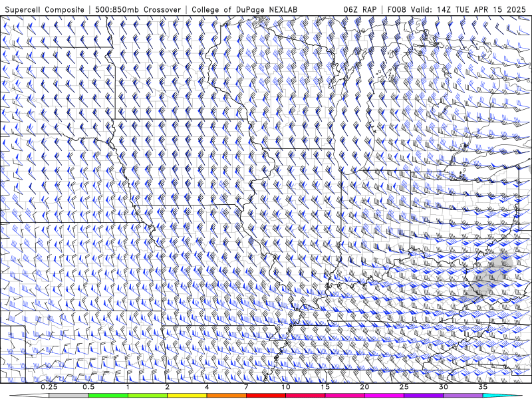Click the legend value '1'
The width and height of the screenshot is (532, 399).
click(128, 387)
